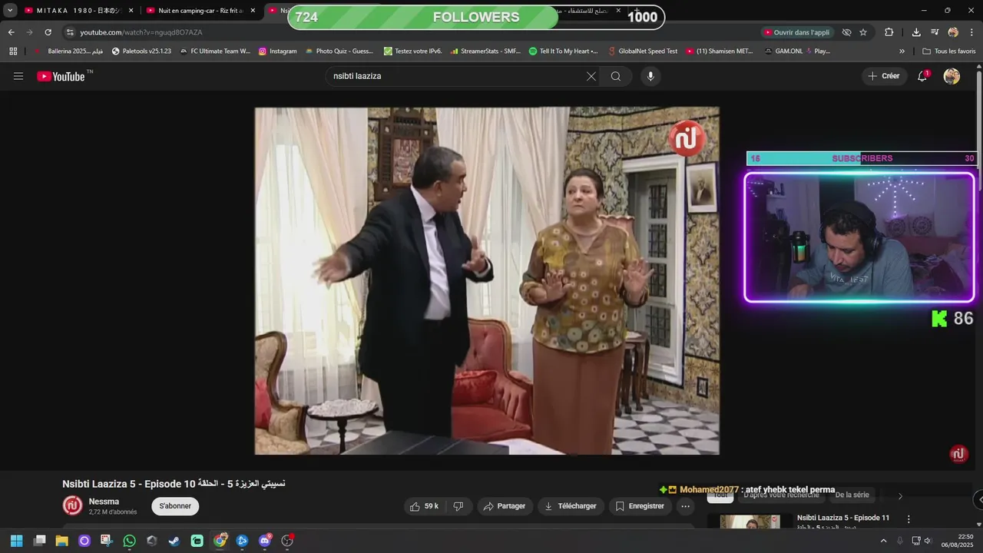Image resolution: width=983 pixels, height=553 pixels.
Task: Show more filter chips with right arrow
Action: pyautogui.click(x=900, y=495)
